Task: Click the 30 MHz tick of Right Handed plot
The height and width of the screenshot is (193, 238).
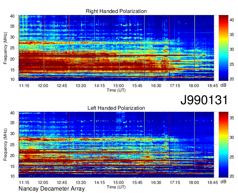Action: point(12,37)
